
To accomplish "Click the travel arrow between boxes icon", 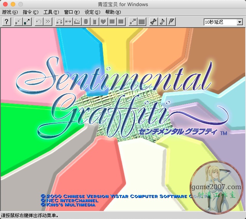I will tap(68, 22).
